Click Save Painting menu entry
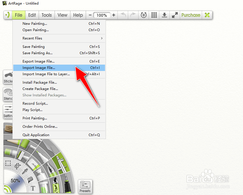 59,47
